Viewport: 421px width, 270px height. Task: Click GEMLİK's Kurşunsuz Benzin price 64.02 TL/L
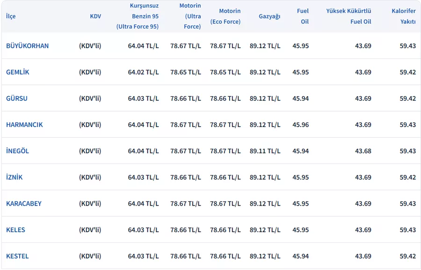coord(143,72)
